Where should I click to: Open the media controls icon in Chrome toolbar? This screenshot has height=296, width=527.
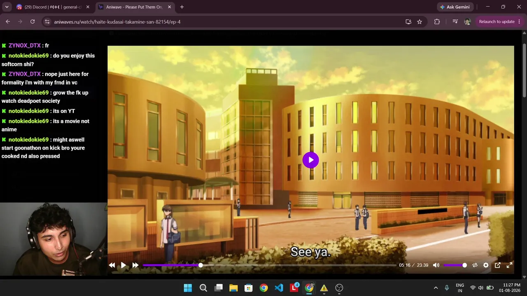pyautogui.click(x=455, y=22)
